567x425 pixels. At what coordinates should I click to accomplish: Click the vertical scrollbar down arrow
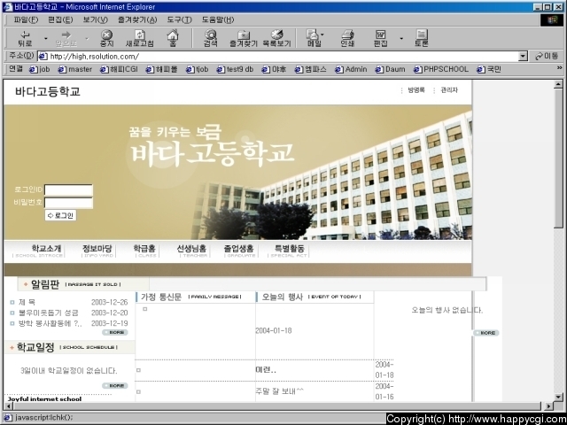[558, 397]
